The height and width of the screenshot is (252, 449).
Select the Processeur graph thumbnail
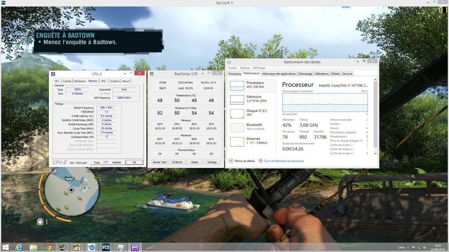click(237, 86)
